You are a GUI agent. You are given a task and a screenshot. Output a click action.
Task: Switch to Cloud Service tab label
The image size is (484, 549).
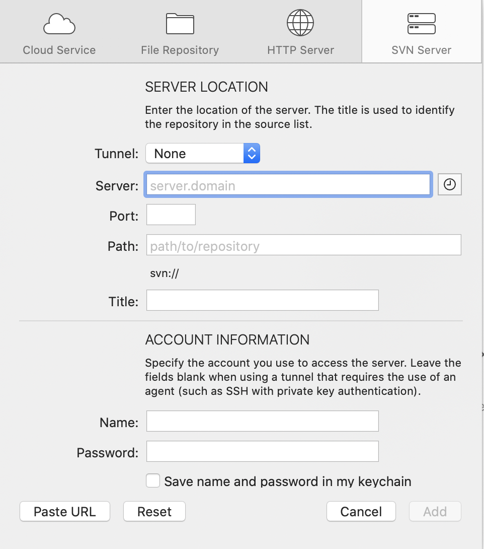59,50
